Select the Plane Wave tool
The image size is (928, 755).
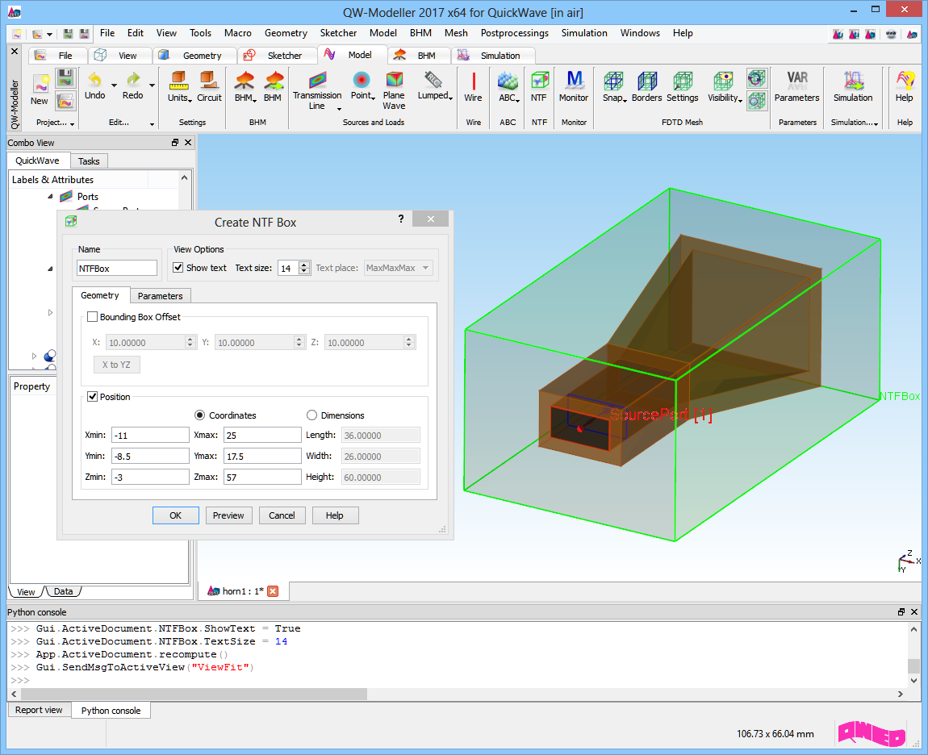tap(394, 80)
